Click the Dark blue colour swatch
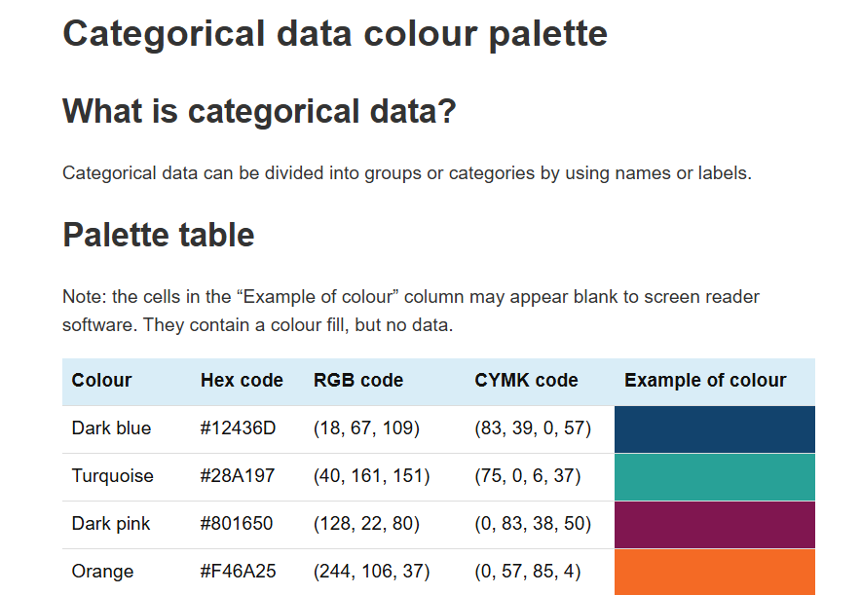The image size is (861, 595). click(714, 429)
